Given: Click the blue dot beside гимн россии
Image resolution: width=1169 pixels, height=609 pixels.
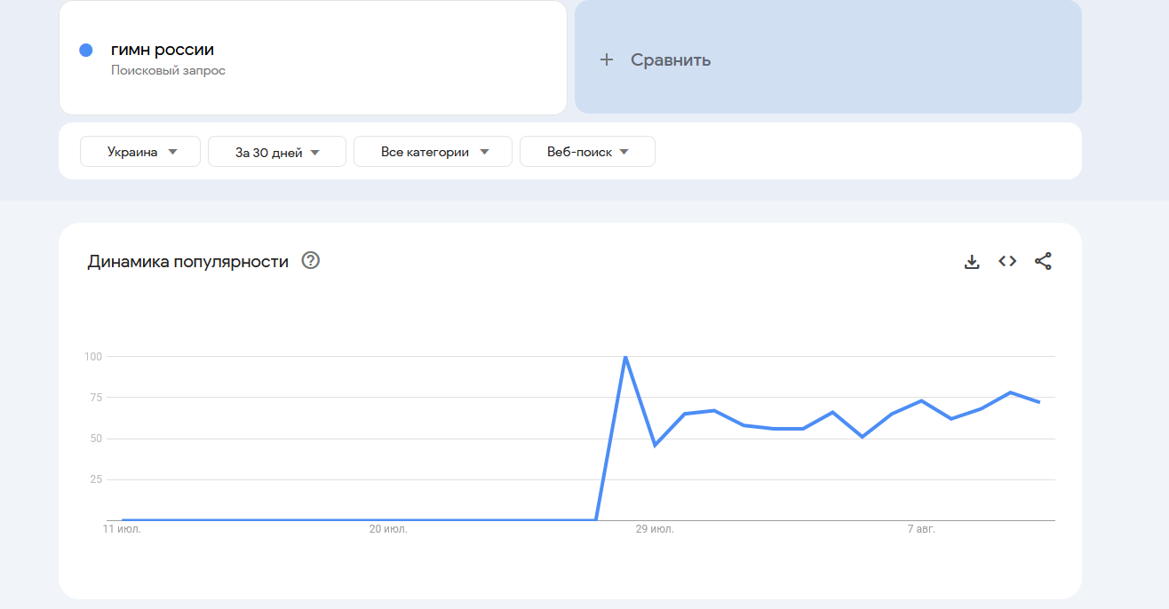Looking at the screenshot, I should 86,51.
